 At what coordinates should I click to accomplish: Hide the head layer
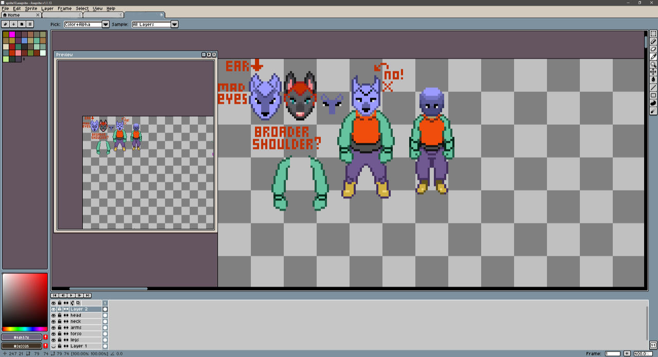[53, 315]
